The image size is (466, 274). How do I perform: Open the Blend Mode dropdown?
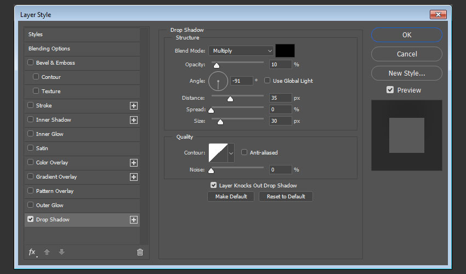tap(241, 51)
